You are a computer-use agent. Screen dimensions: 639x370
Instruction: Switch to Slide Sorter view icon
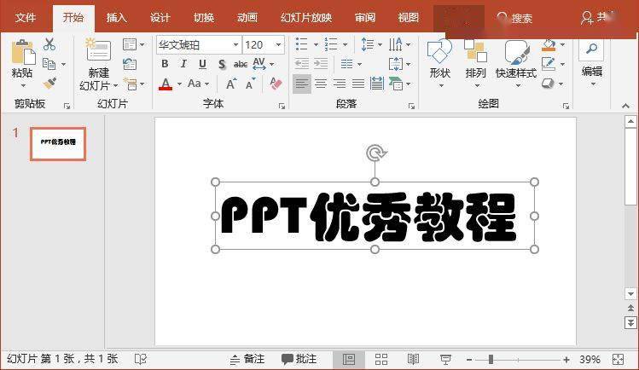coord(381,359)
